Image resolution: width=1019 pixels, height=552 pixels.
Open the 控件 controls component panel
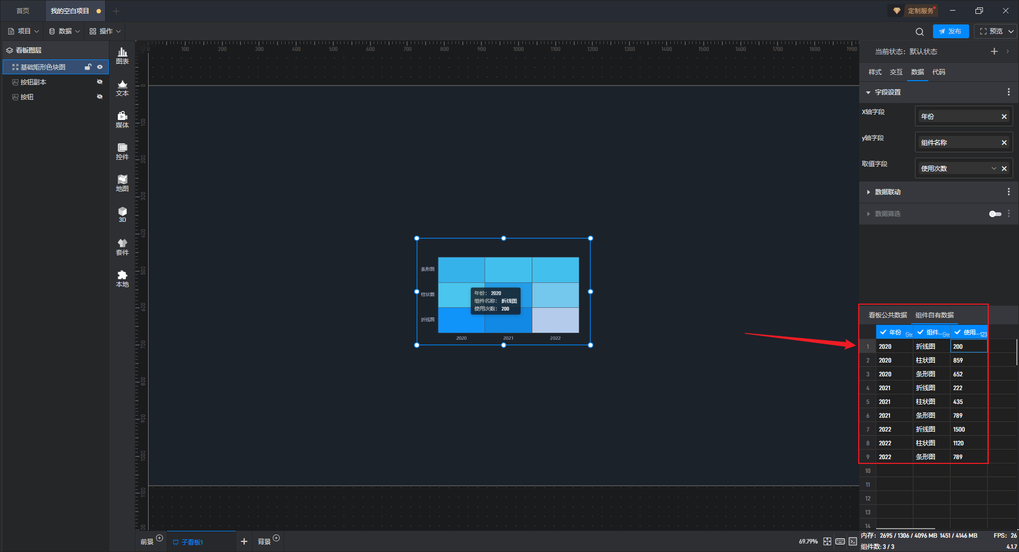(x=122, y=151)
